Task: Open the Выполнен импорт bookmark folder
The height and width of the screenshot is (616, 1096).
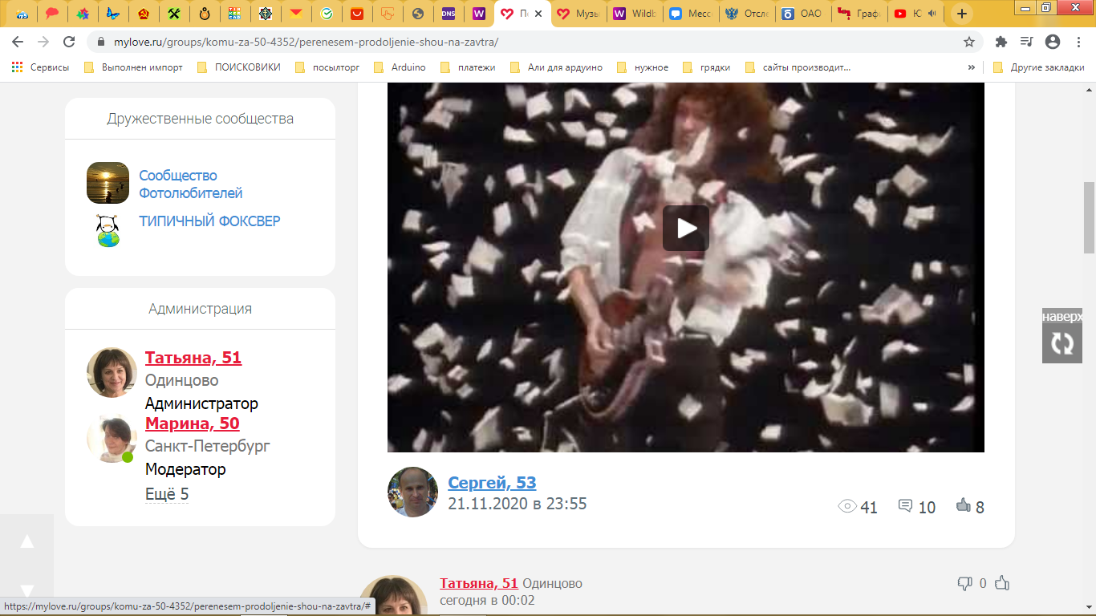Action: [x=133, y=67]
